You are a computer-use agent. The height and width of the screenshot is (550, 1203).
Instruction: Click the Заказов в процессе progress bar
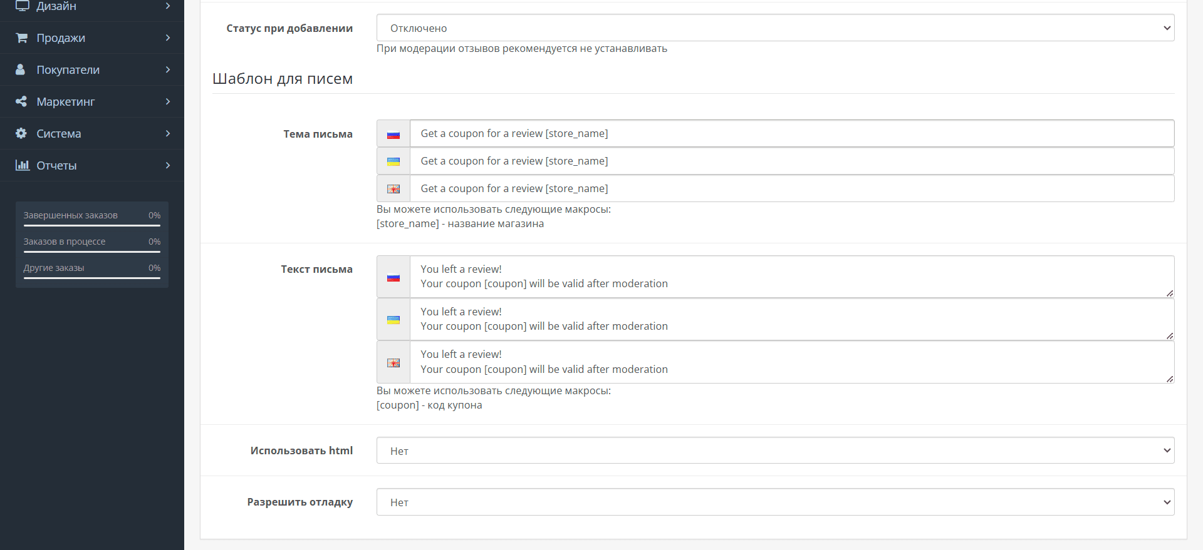click(92, 252)
